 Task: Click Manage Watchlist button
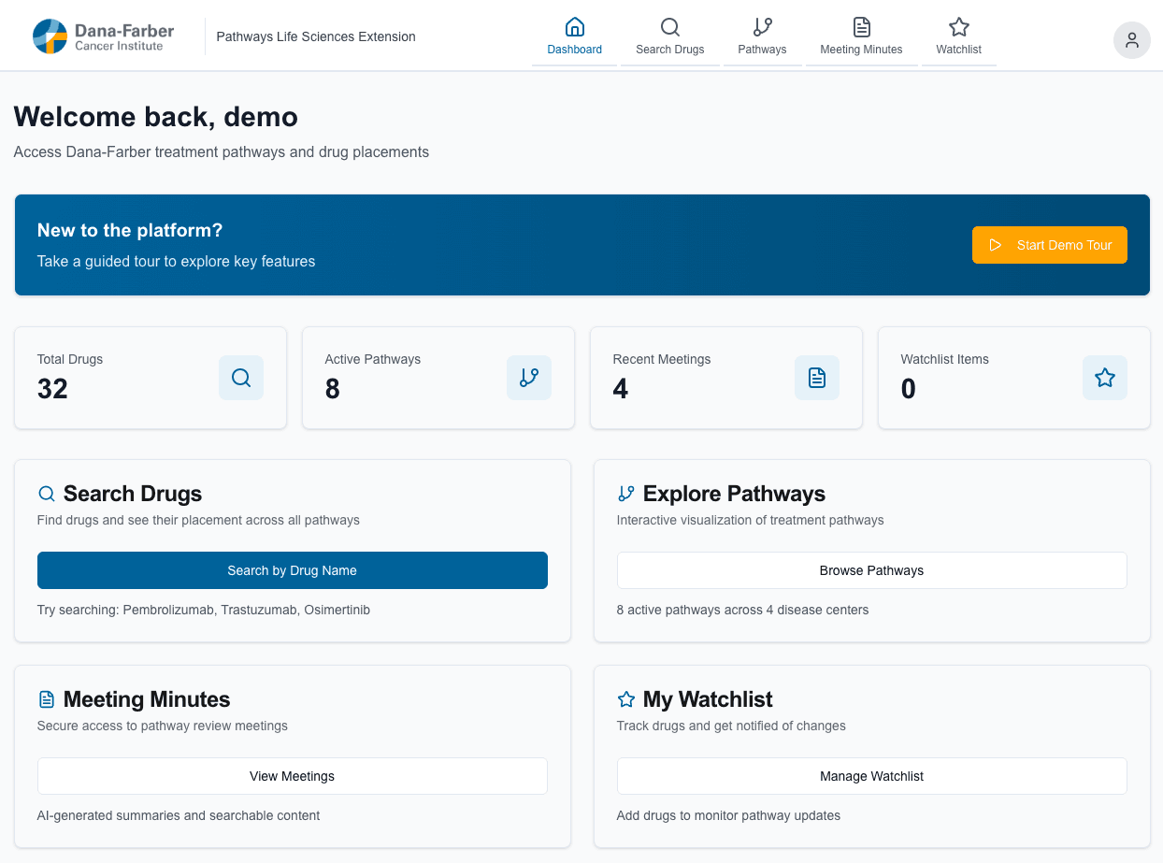871,776
